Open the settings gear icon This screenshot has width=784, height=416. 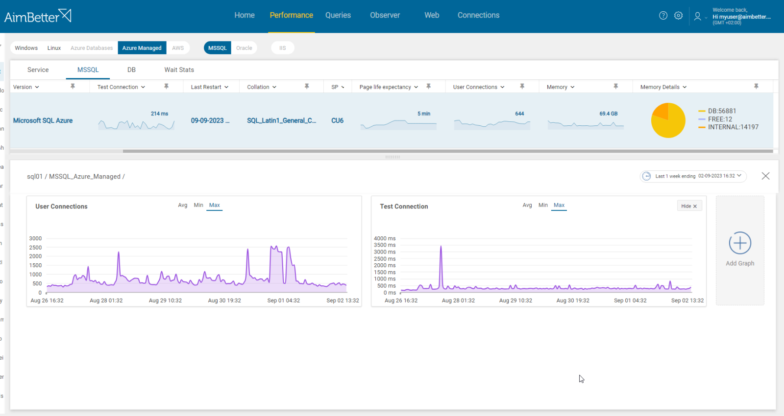[678, 16]
